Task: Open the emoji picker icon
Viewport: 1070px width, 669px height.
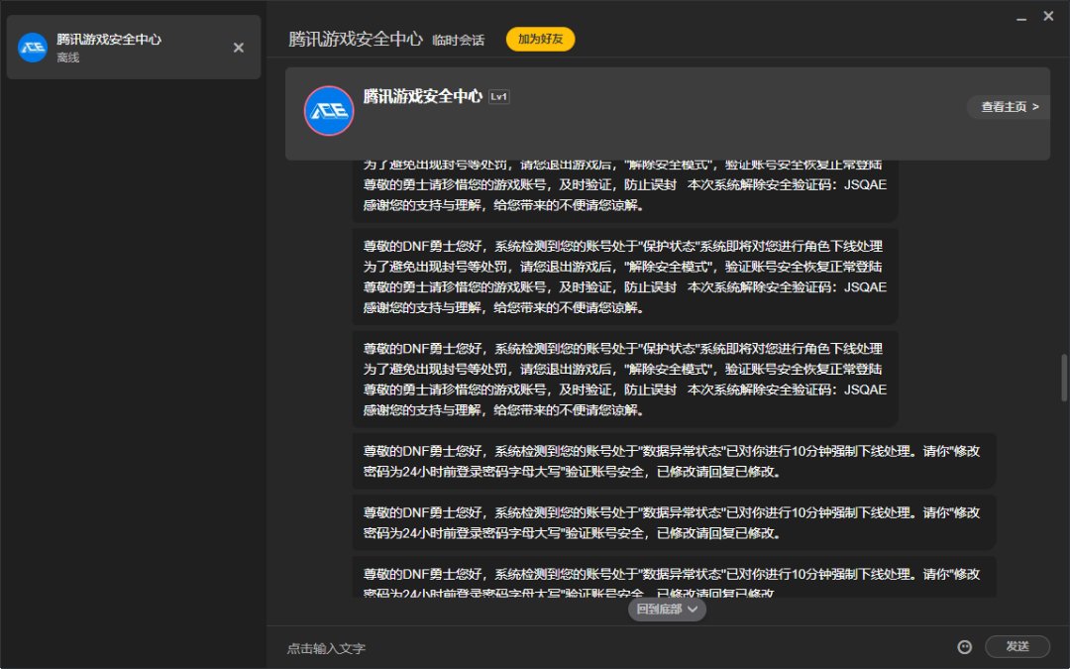Action: coord(964,646)
